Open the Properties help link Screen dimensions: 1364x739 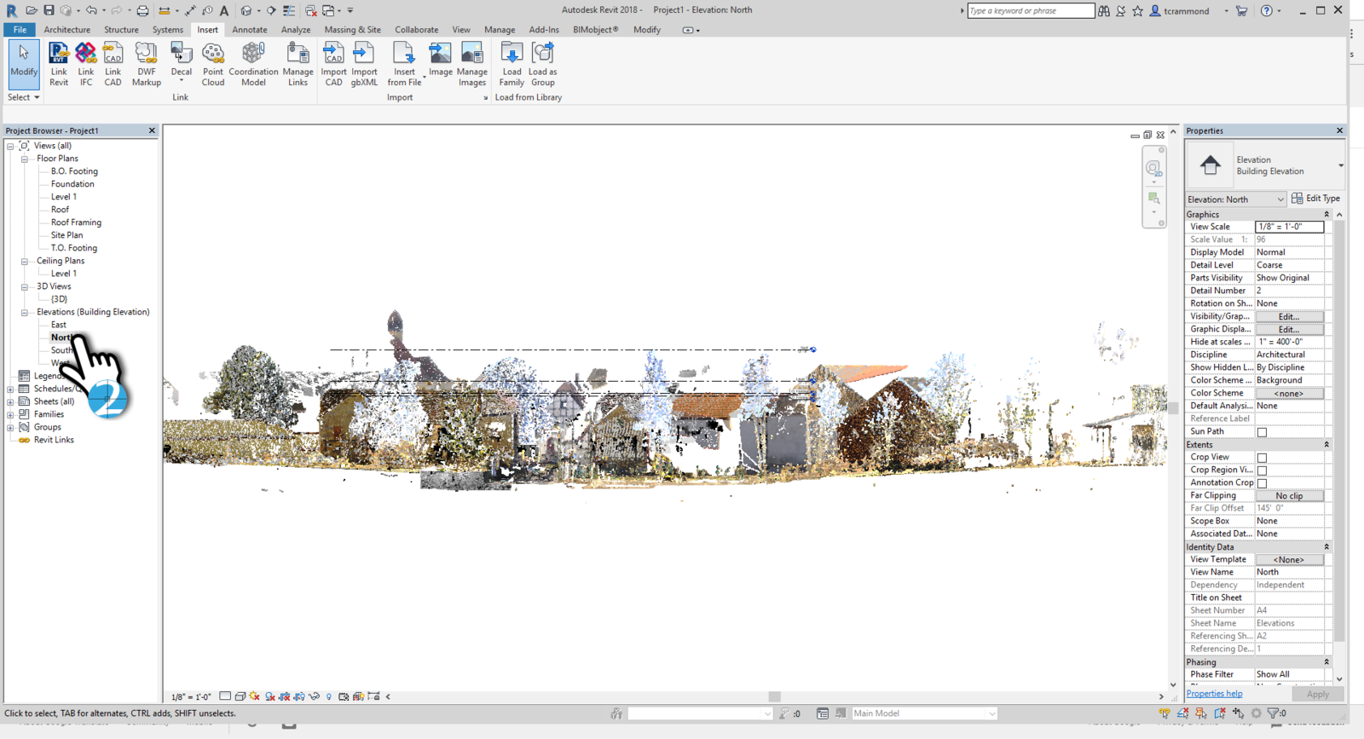(x=1214, y=694)
